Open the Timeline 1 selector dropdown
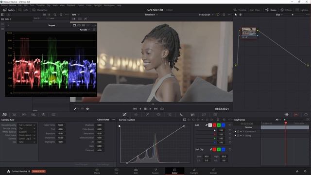This screenshot has width=311, height=175. (151, 15)
